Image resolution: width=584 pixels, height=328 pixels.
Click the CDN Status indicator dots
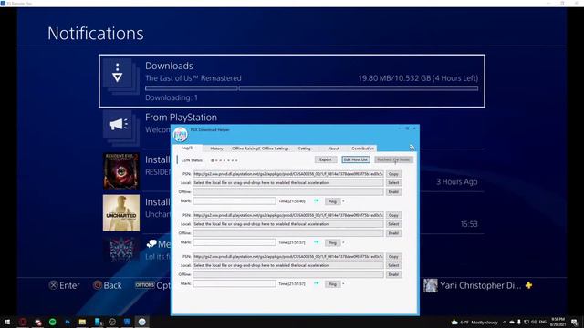pyautogui.click(x=224, y=160)
